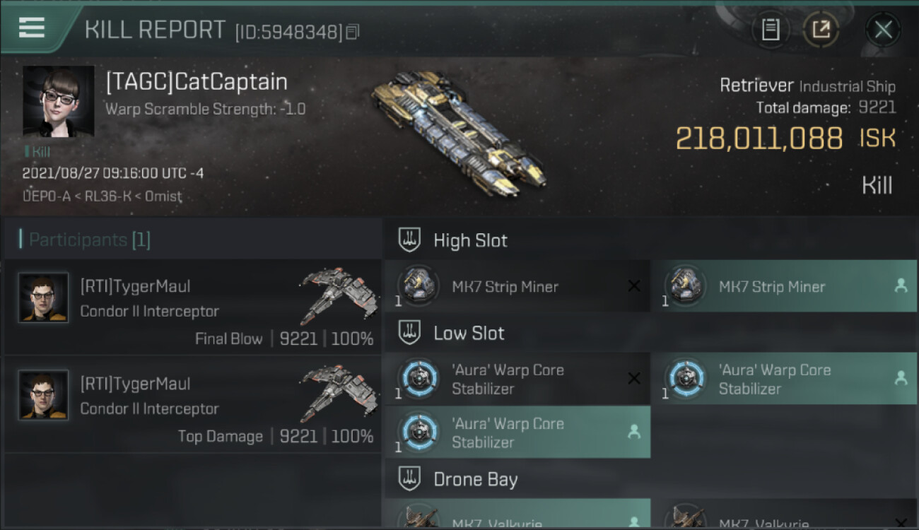Click the [RTI]TygerMaul Final Blow name
The image size is (919, 530).
135,286
